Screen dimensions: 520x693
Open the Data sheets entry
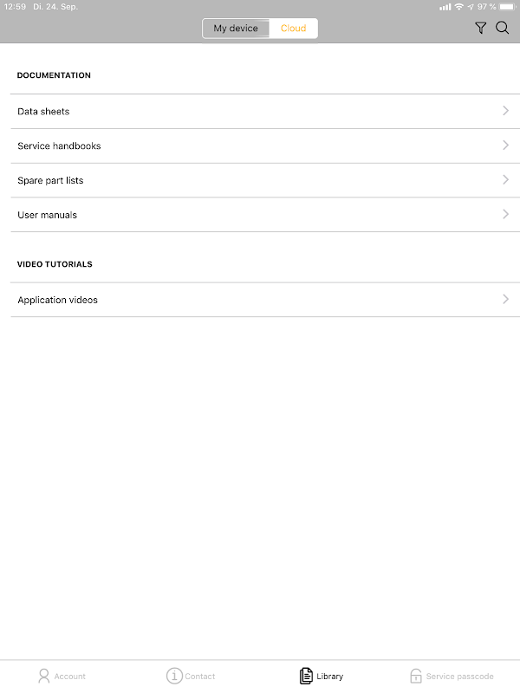point(43,112)
